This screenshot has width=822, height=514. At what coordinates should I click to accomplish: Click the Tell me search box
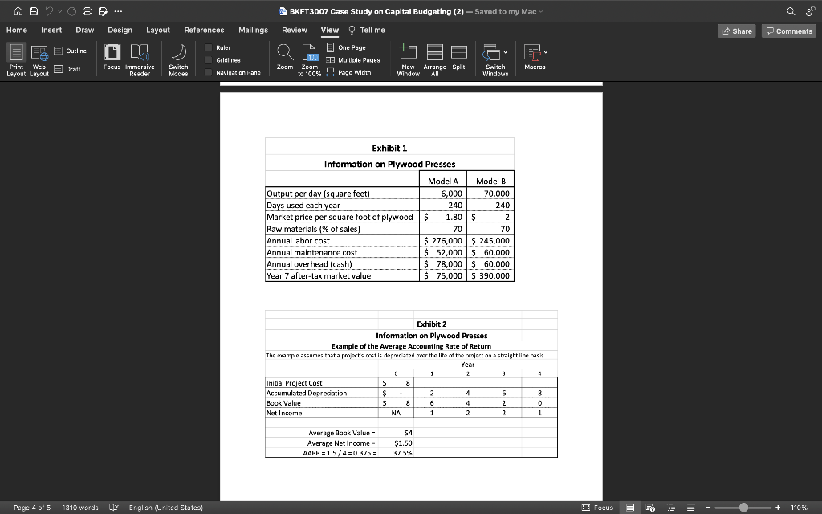pyautogui.click(x=367, y=30)
